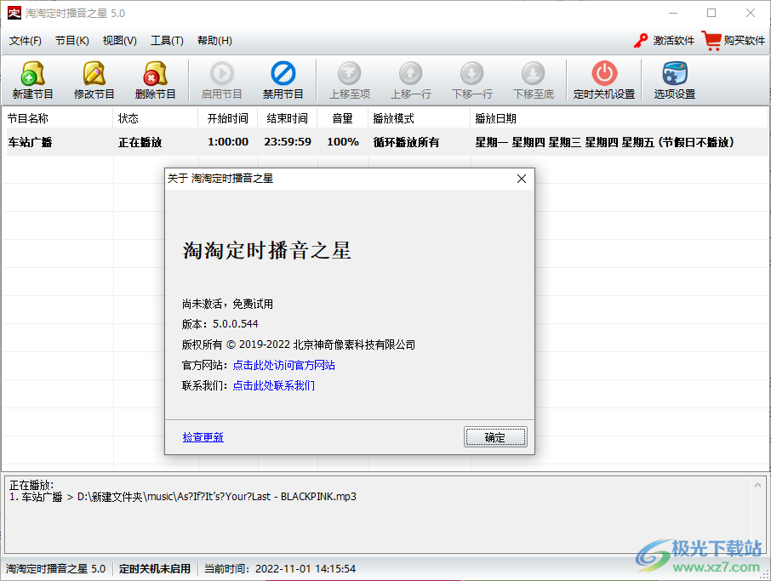
Task: Open the 视图 menu
Action: pyautogui.click(x=119, y=40)
